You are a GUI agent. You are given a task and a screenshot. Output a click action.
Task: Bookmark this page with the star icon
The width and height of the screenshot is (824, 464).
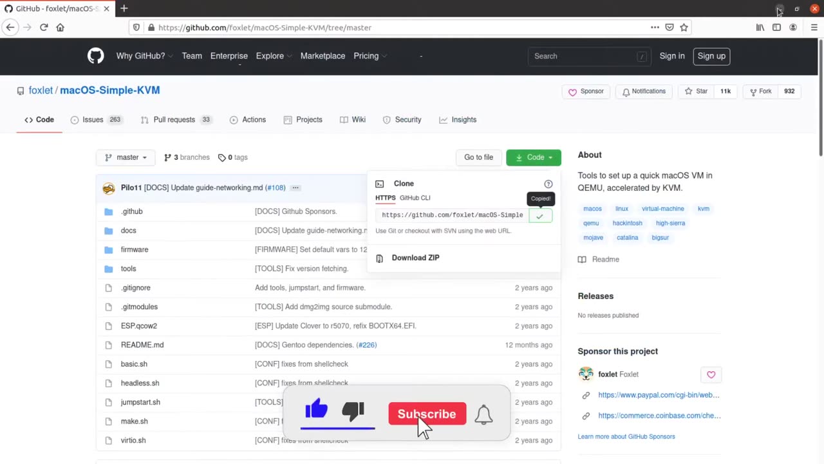[684, 28]
